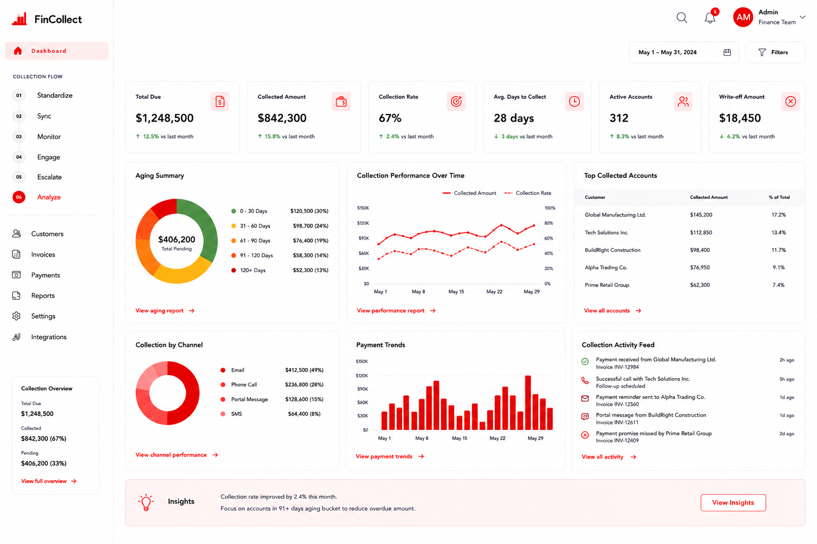Select the Analyze step 06

click(37, 197)
